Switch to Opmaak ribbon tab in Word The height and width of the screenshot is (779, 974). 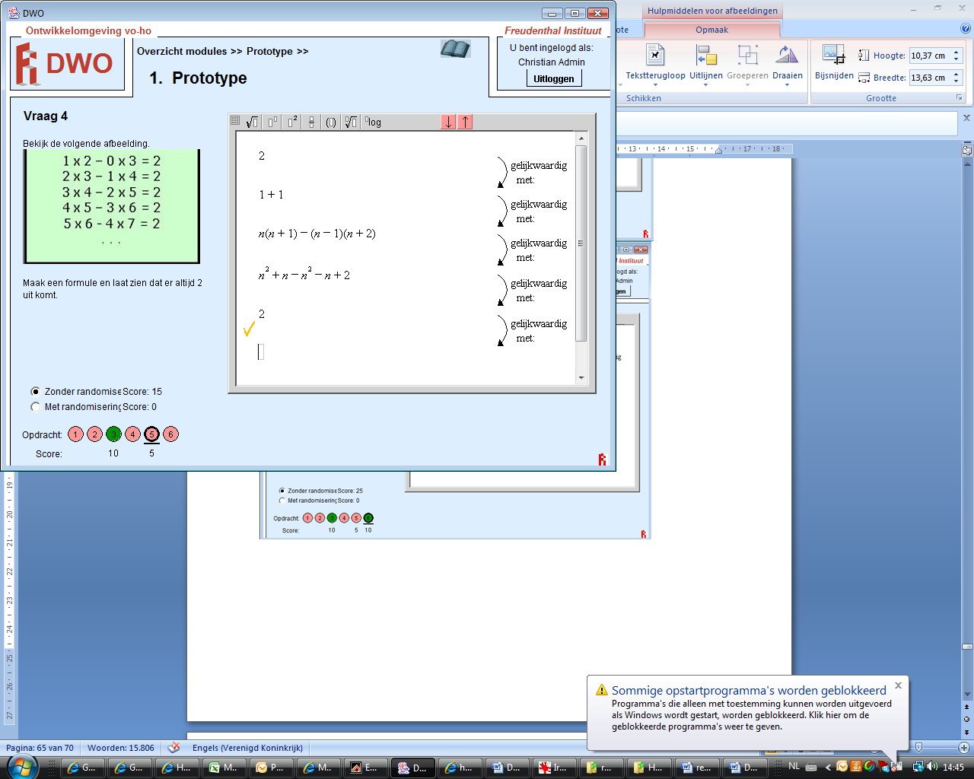tap(712, 30)
